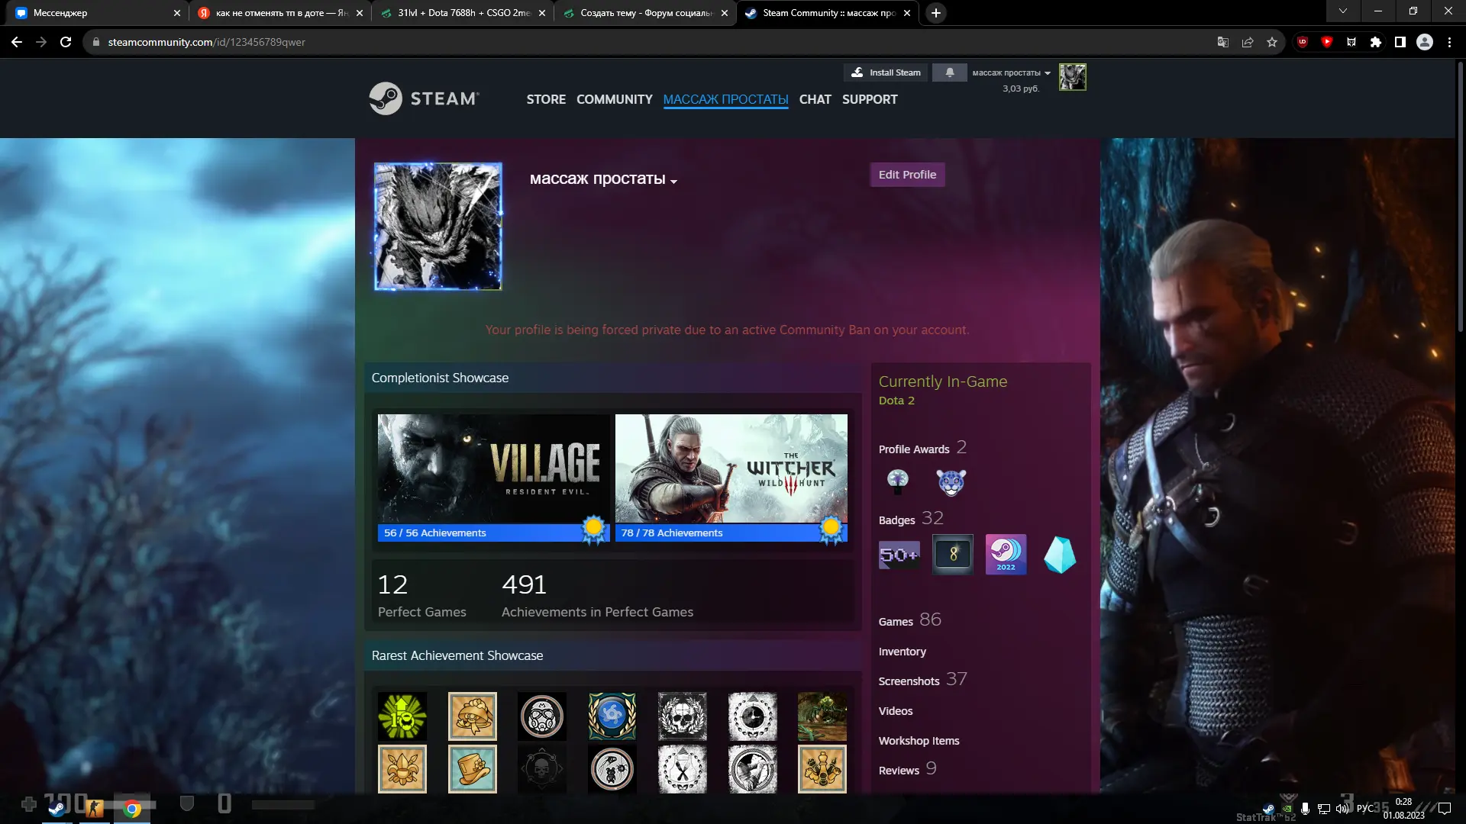Viewport: 1466px width, 824px height.
Task: Click the microphone tray icon
Action: (x=1305, y=809)
